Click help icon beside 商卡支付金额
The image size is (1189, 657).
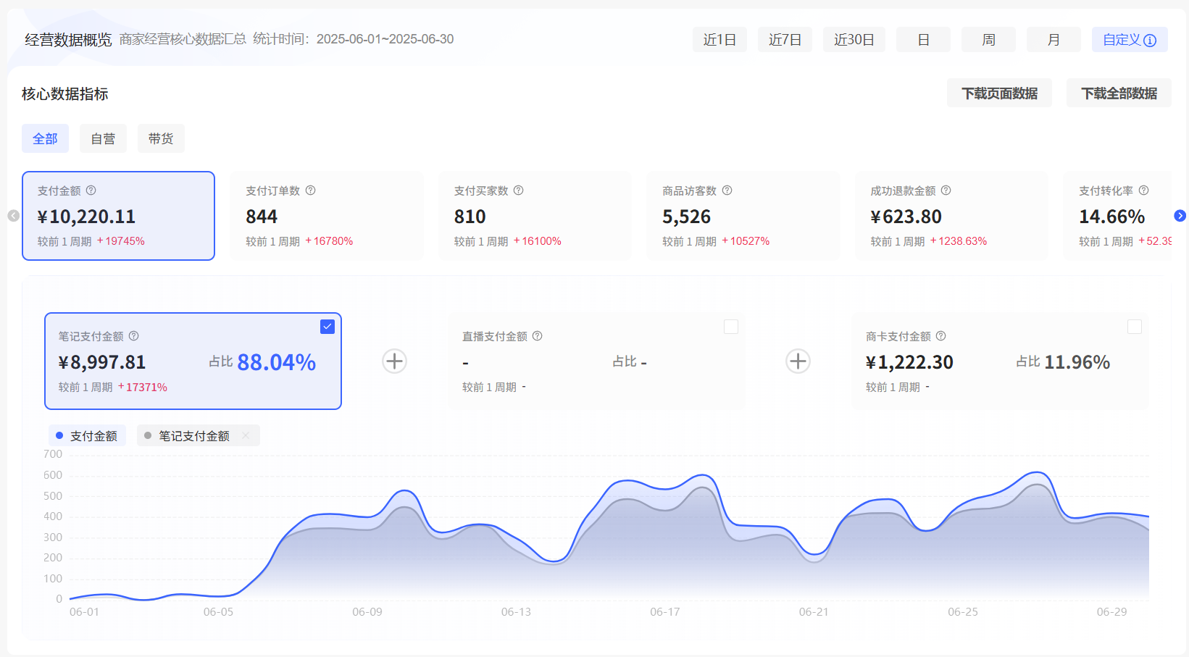(941, 336)
